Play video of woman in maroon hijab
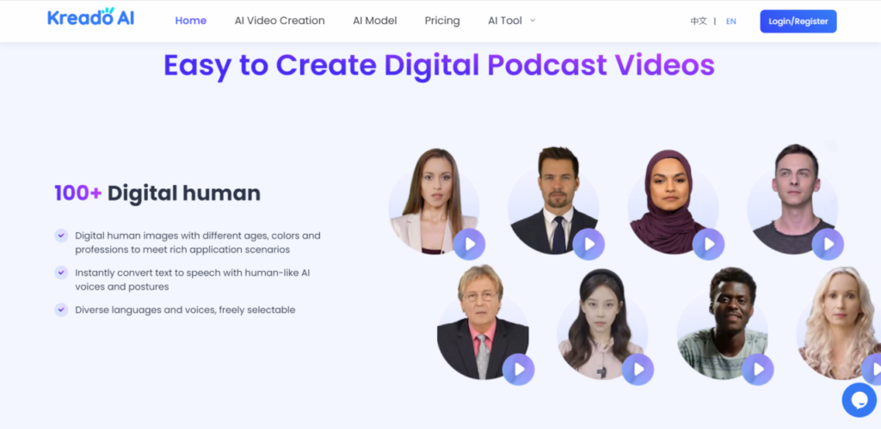Viewport: 881px width, 429px height. tap(709, 244)
